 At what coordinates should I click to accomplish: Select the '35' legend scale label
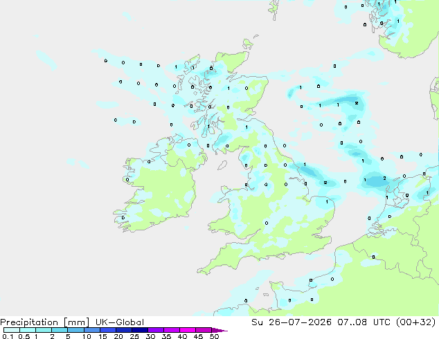[166, 336]
